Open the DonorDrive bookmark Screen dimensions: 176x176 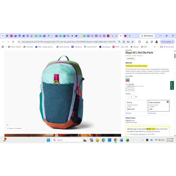90,47
